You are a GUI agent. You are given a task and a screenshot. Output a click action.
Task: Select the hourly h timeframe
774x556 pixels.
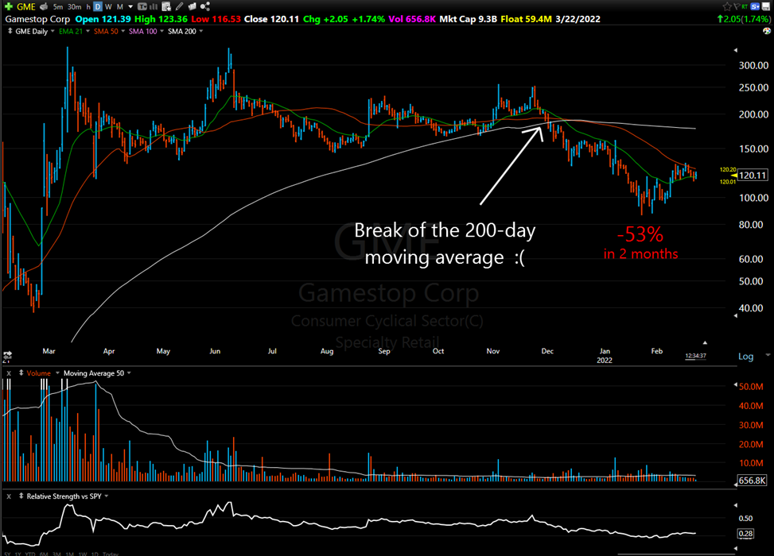click(x=88, y=7)
